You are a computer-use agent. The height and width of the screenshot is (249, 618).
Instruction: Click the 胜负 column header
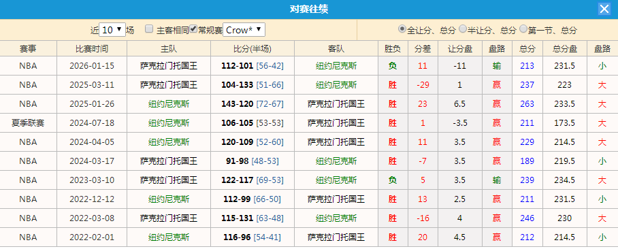[x=393, y=49]
